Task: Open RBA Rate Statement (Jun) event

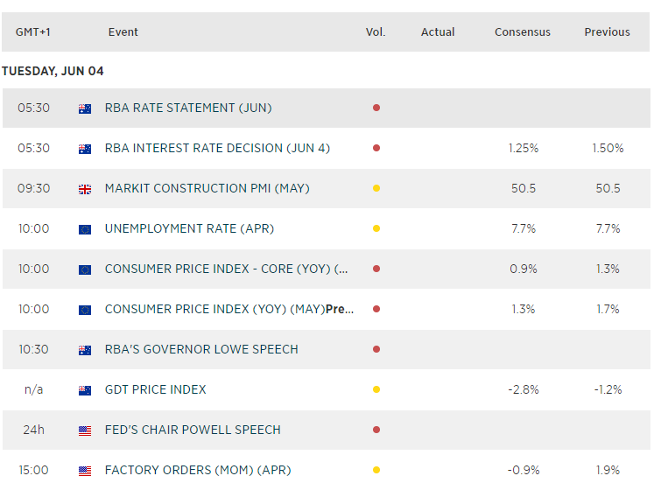Action: pos(188,108)
